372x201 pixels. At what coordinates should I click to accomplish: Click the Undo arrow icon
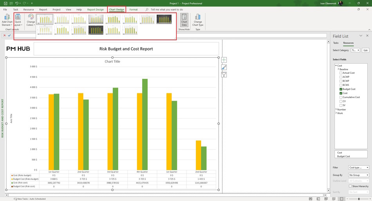[16, 3]
